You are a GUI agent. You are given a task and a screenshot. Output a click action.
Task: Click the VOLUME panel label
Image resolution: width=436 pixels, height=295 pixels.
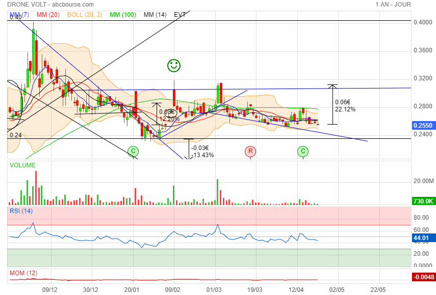click(x=22, y=165)
